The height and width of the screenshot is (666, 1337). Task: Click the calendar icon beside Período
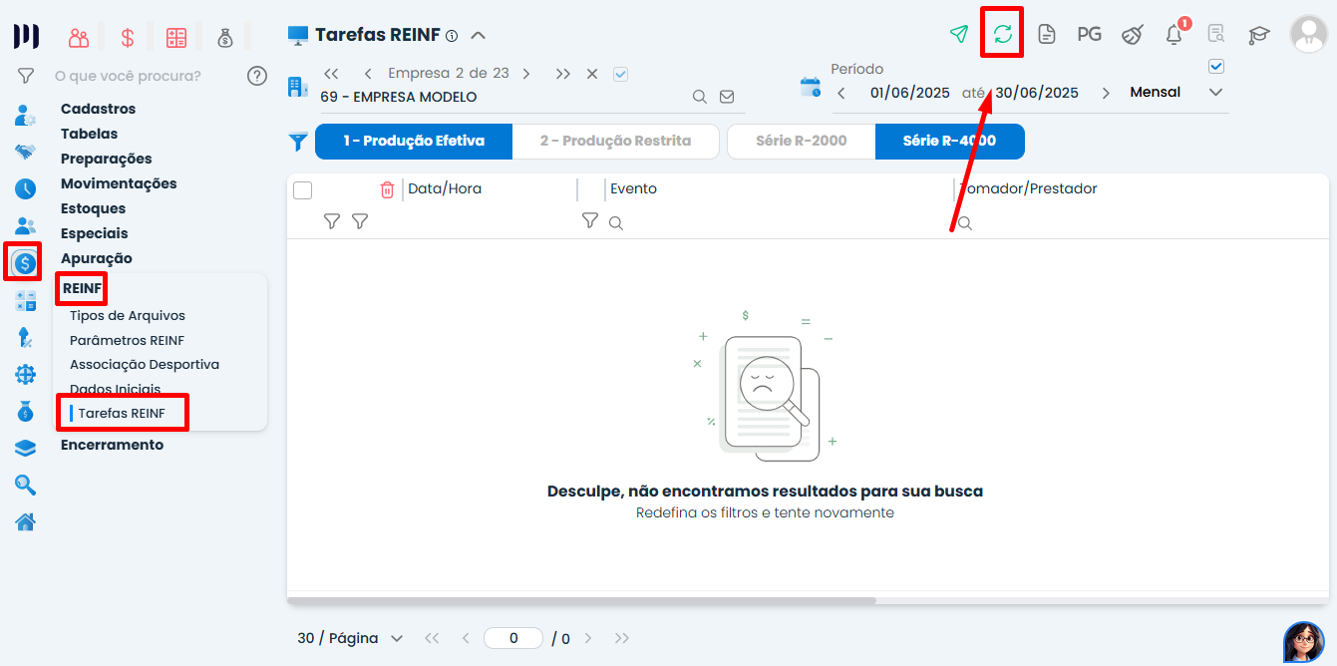(x=811, y=87)
